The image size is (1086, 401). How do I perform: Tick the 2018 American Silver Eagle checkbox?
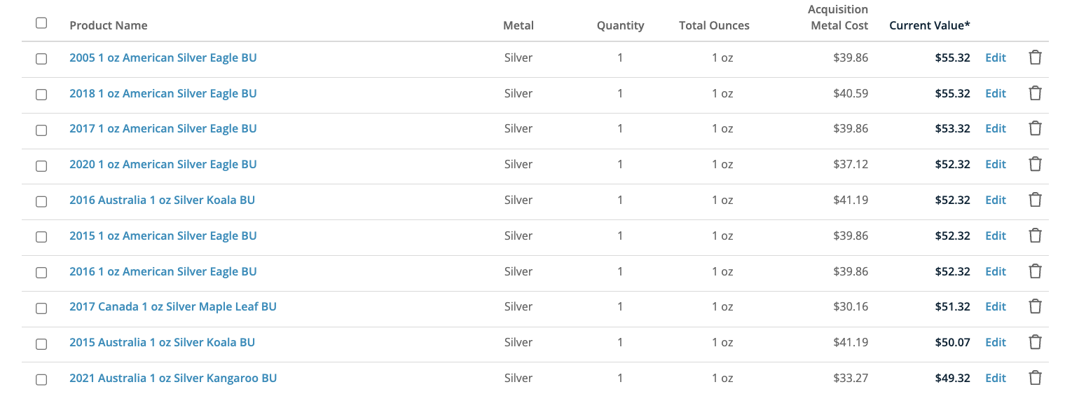(x=41, y=94)
